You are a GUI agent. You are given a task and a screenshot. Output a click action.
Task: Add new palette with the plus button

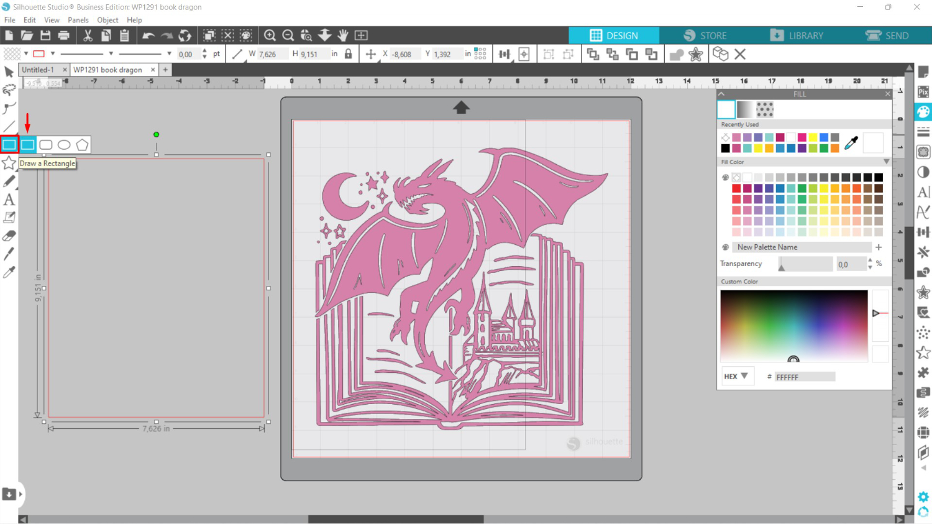pyautogui.click(x=879, y=247)
